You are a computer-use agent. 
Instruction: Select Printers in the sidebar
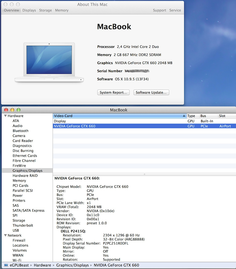click(x=19, y=201)
